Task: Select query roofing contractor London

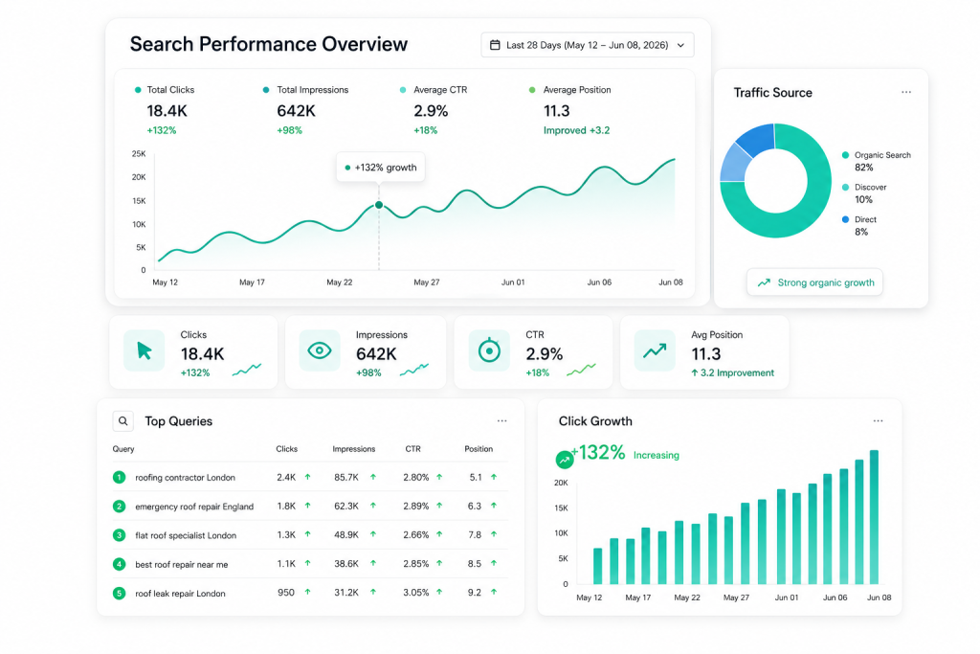Action: [x=185, y=478]
